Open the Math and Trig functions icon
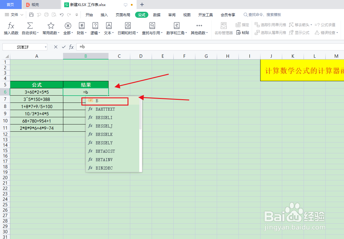This screenshot has height=239, width=344. click(177, 26)
